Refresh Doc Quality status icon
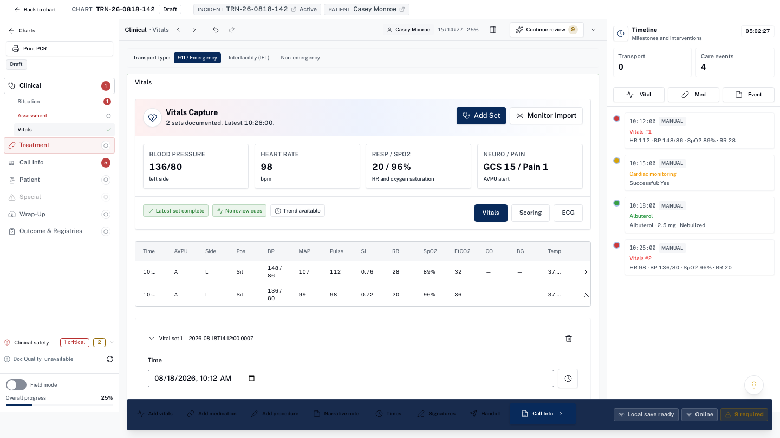Screen dimensions: 780x438 click(110, 359)
